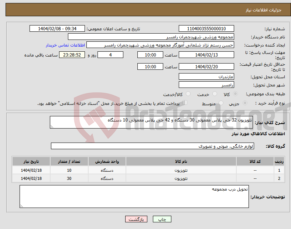Click the نام کالا column header
291x229 pixels.
tap(181, 161)
